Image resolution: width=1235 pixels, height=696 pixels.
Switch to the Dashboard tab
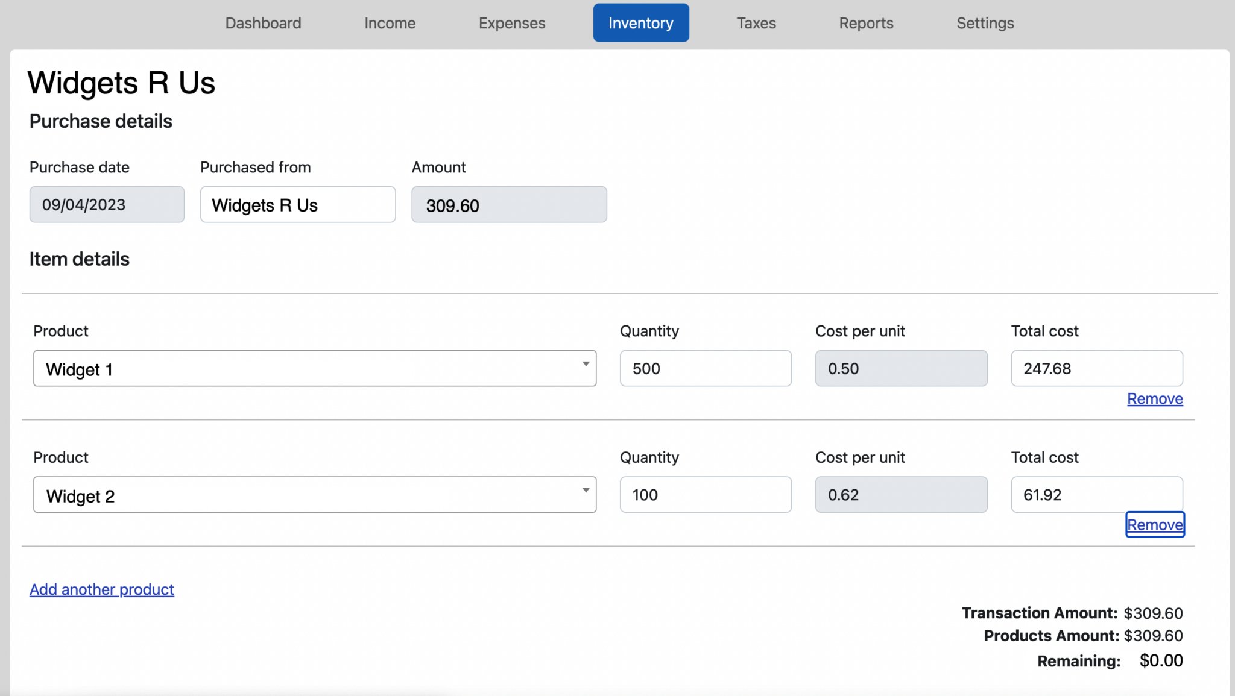pyautogui.click(x=263, y=22)
